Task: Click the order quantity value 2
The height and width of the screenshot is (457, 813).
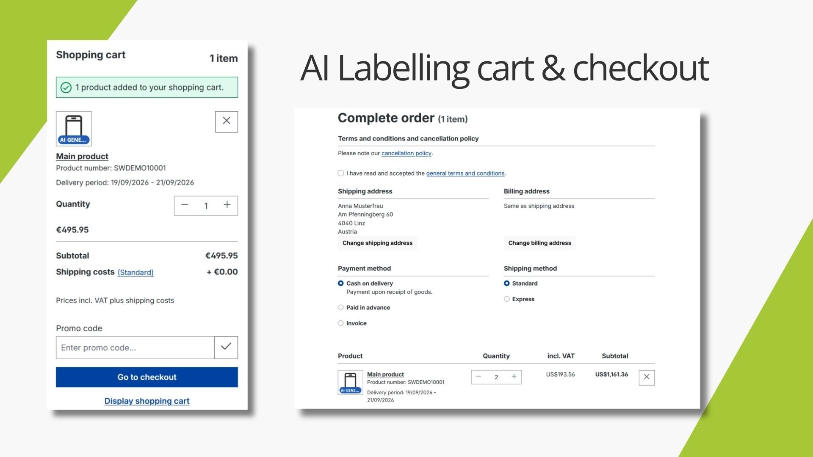Action: (496, 377)
